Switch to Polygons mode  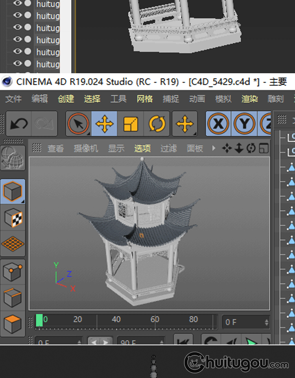13,324
